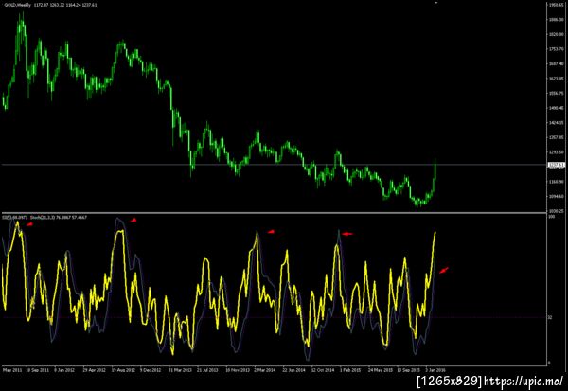Click the '12 Oct 2014' date label
The image size is (568, 391).
(x=323, y=370)
